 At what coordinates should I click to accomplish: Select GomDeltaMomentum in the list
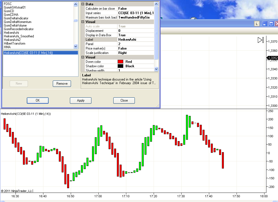point(18,22)
